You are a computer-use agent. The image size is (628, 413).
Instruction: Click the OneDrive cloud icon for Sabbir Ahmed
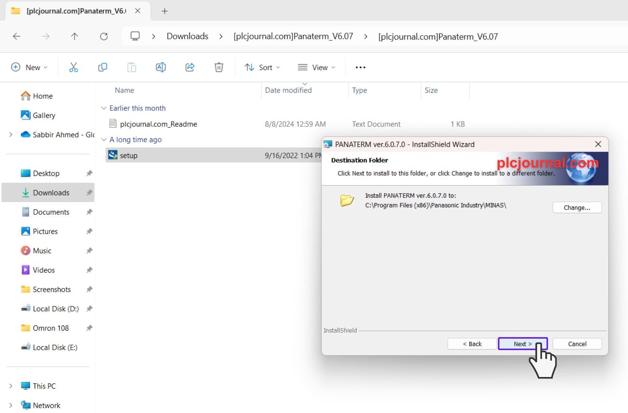click(26, 134)
